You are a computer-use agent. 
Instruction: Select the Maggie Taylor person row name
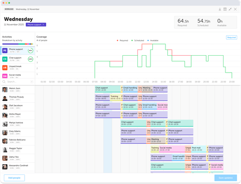pyautogui.click(x=15, y=148)
